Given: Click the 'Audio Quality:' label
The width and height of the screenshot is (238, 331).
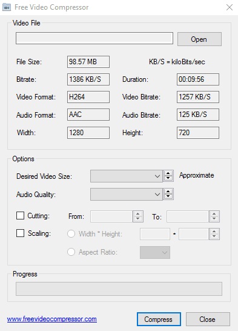Looking at the screenshot, I should (36, 195).
